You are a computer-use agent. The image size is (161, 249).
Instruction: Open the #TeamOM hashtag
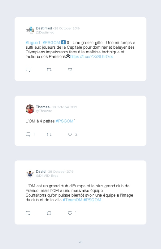point(72,200)
